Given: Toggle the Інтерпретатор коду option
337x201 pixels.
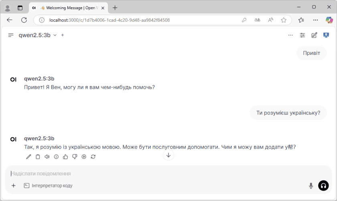Looking at the screenshot, I should click(48, 186).
